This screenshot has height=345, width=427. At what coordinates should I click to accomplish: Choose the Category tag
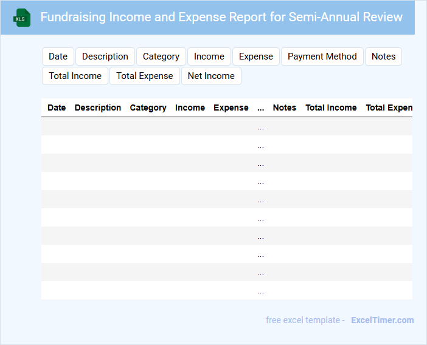(x=161, y=56)
